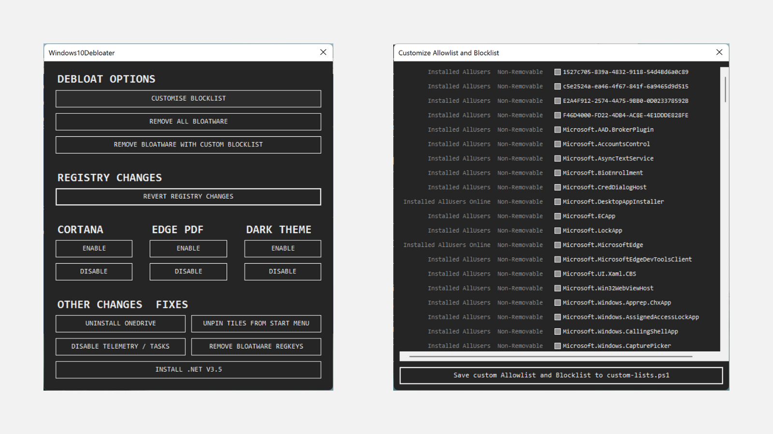The image size is (773, 434).
Task: Select the Microsoft.LockApp checkbox
Action: (558, 231)
